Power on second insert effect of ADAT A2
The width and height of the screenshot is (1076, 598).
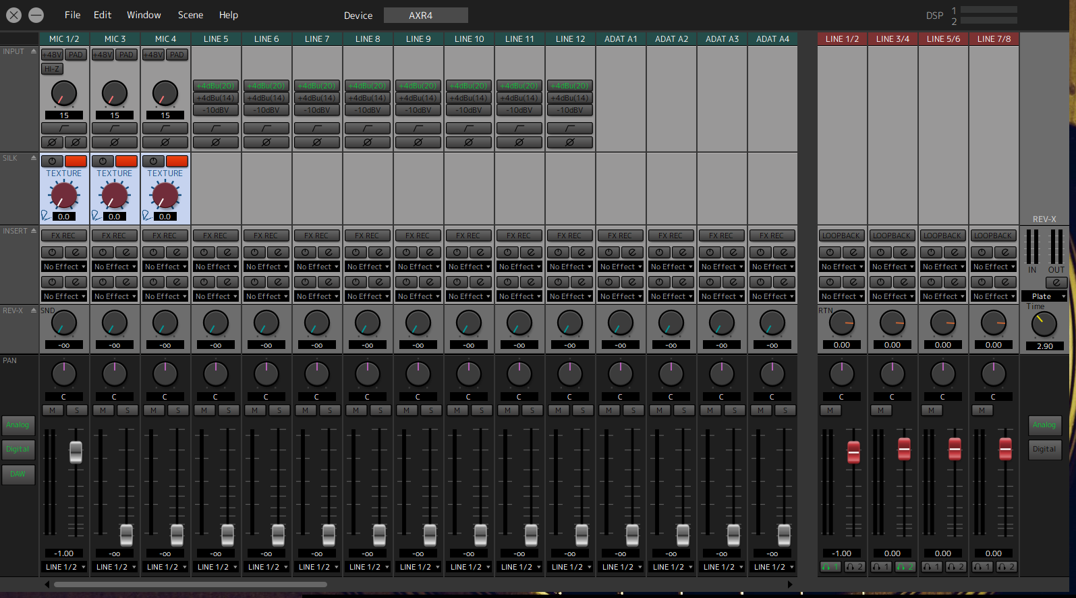pos(659,282)
